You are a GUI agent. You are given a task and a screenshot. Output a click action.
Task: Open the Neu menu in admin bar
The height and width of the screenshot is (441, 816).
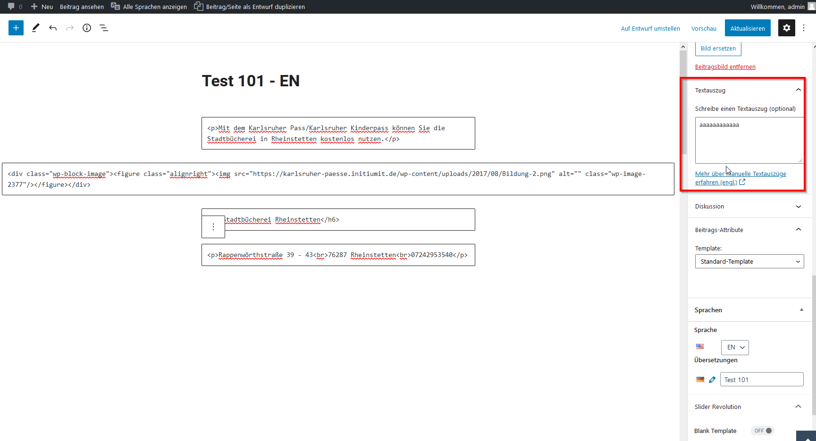tap(42, 7)
